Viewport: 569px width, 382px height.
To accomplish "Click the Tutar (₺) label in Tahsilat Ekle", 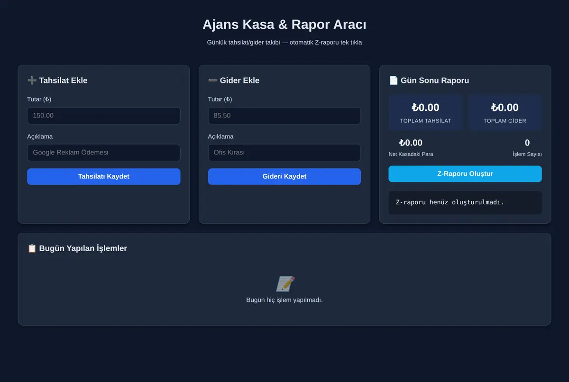I will click(x=39, y=99).
